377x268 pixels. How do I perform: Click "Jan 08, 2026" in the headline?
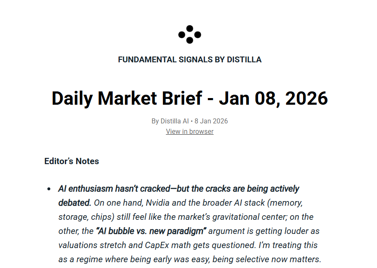click(274, 98)
